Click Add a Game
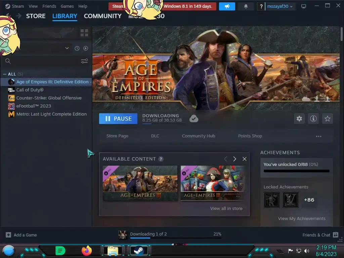 21,235
